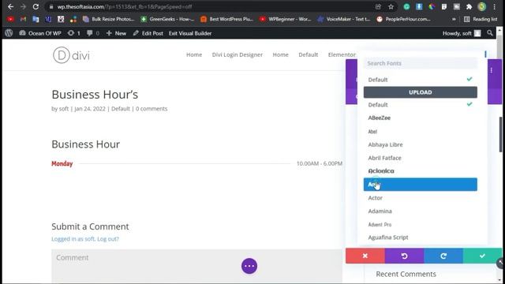Click the browser address bar URL
This screenshot has height=284, width=505.
tap(125, 7)
